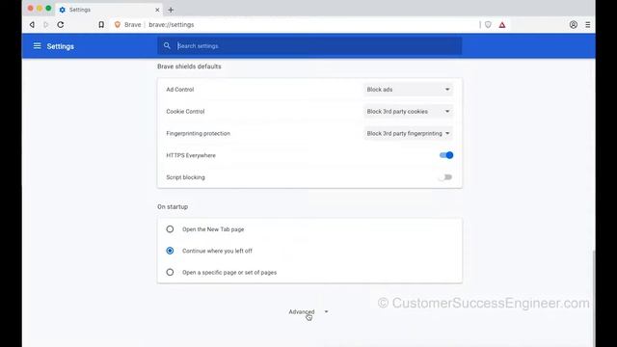
Task: Click the bookmark icon in toolbar
Action: click(101, 24)
